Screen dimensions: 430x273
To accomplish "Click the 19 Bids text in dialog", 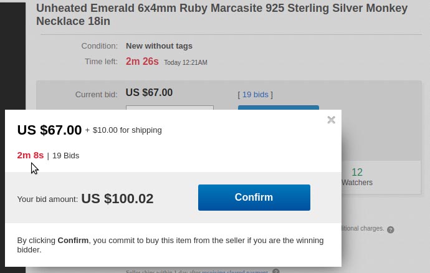I will tap(66, 156).
